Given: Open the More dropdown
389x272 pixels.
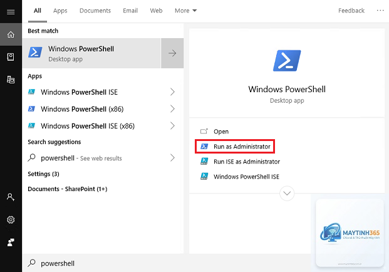Looking at the screenshot, I should click(185, 11).
